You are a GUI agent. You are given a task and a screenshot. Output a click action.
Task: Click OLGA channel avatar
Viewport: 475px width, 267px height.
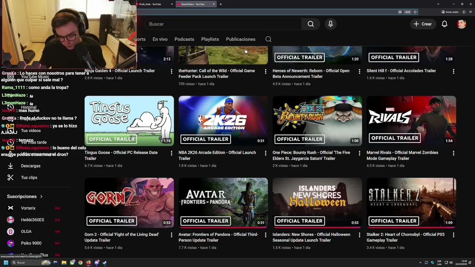click(10, 231)
